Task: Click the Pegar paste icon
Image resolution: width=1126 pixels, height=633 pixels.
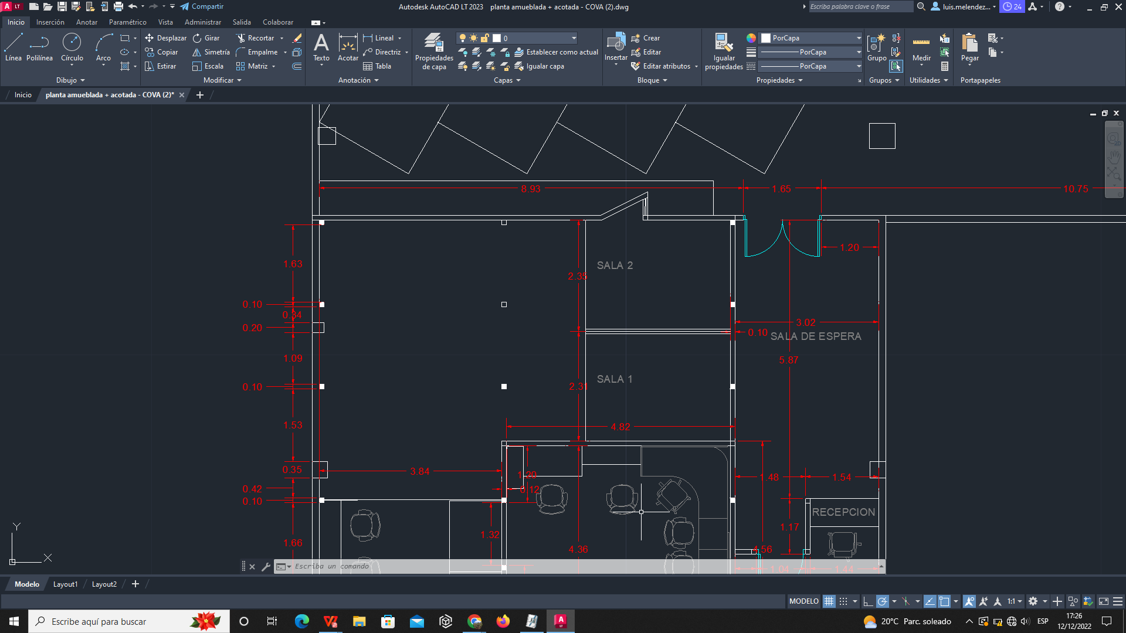Action: [x=969, y=43]
